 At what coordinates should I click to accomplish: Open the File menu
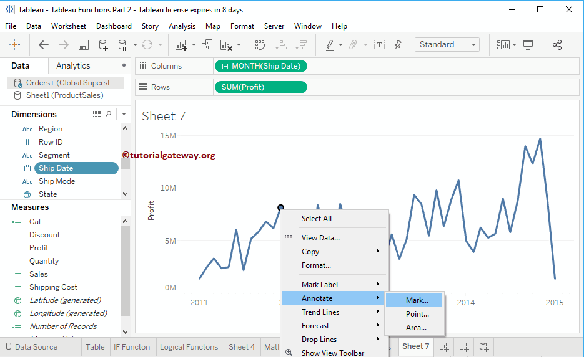click(11, 26)
